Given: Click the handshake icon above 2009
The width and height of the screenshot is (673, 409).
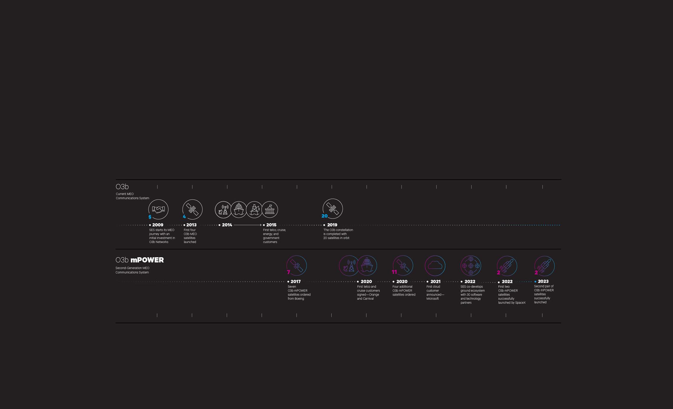Looking at the screenshot, I should tap(159, 210).
